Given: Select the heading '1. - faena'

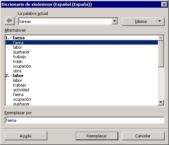Looking at the screenshot, I should coord(15,38).
